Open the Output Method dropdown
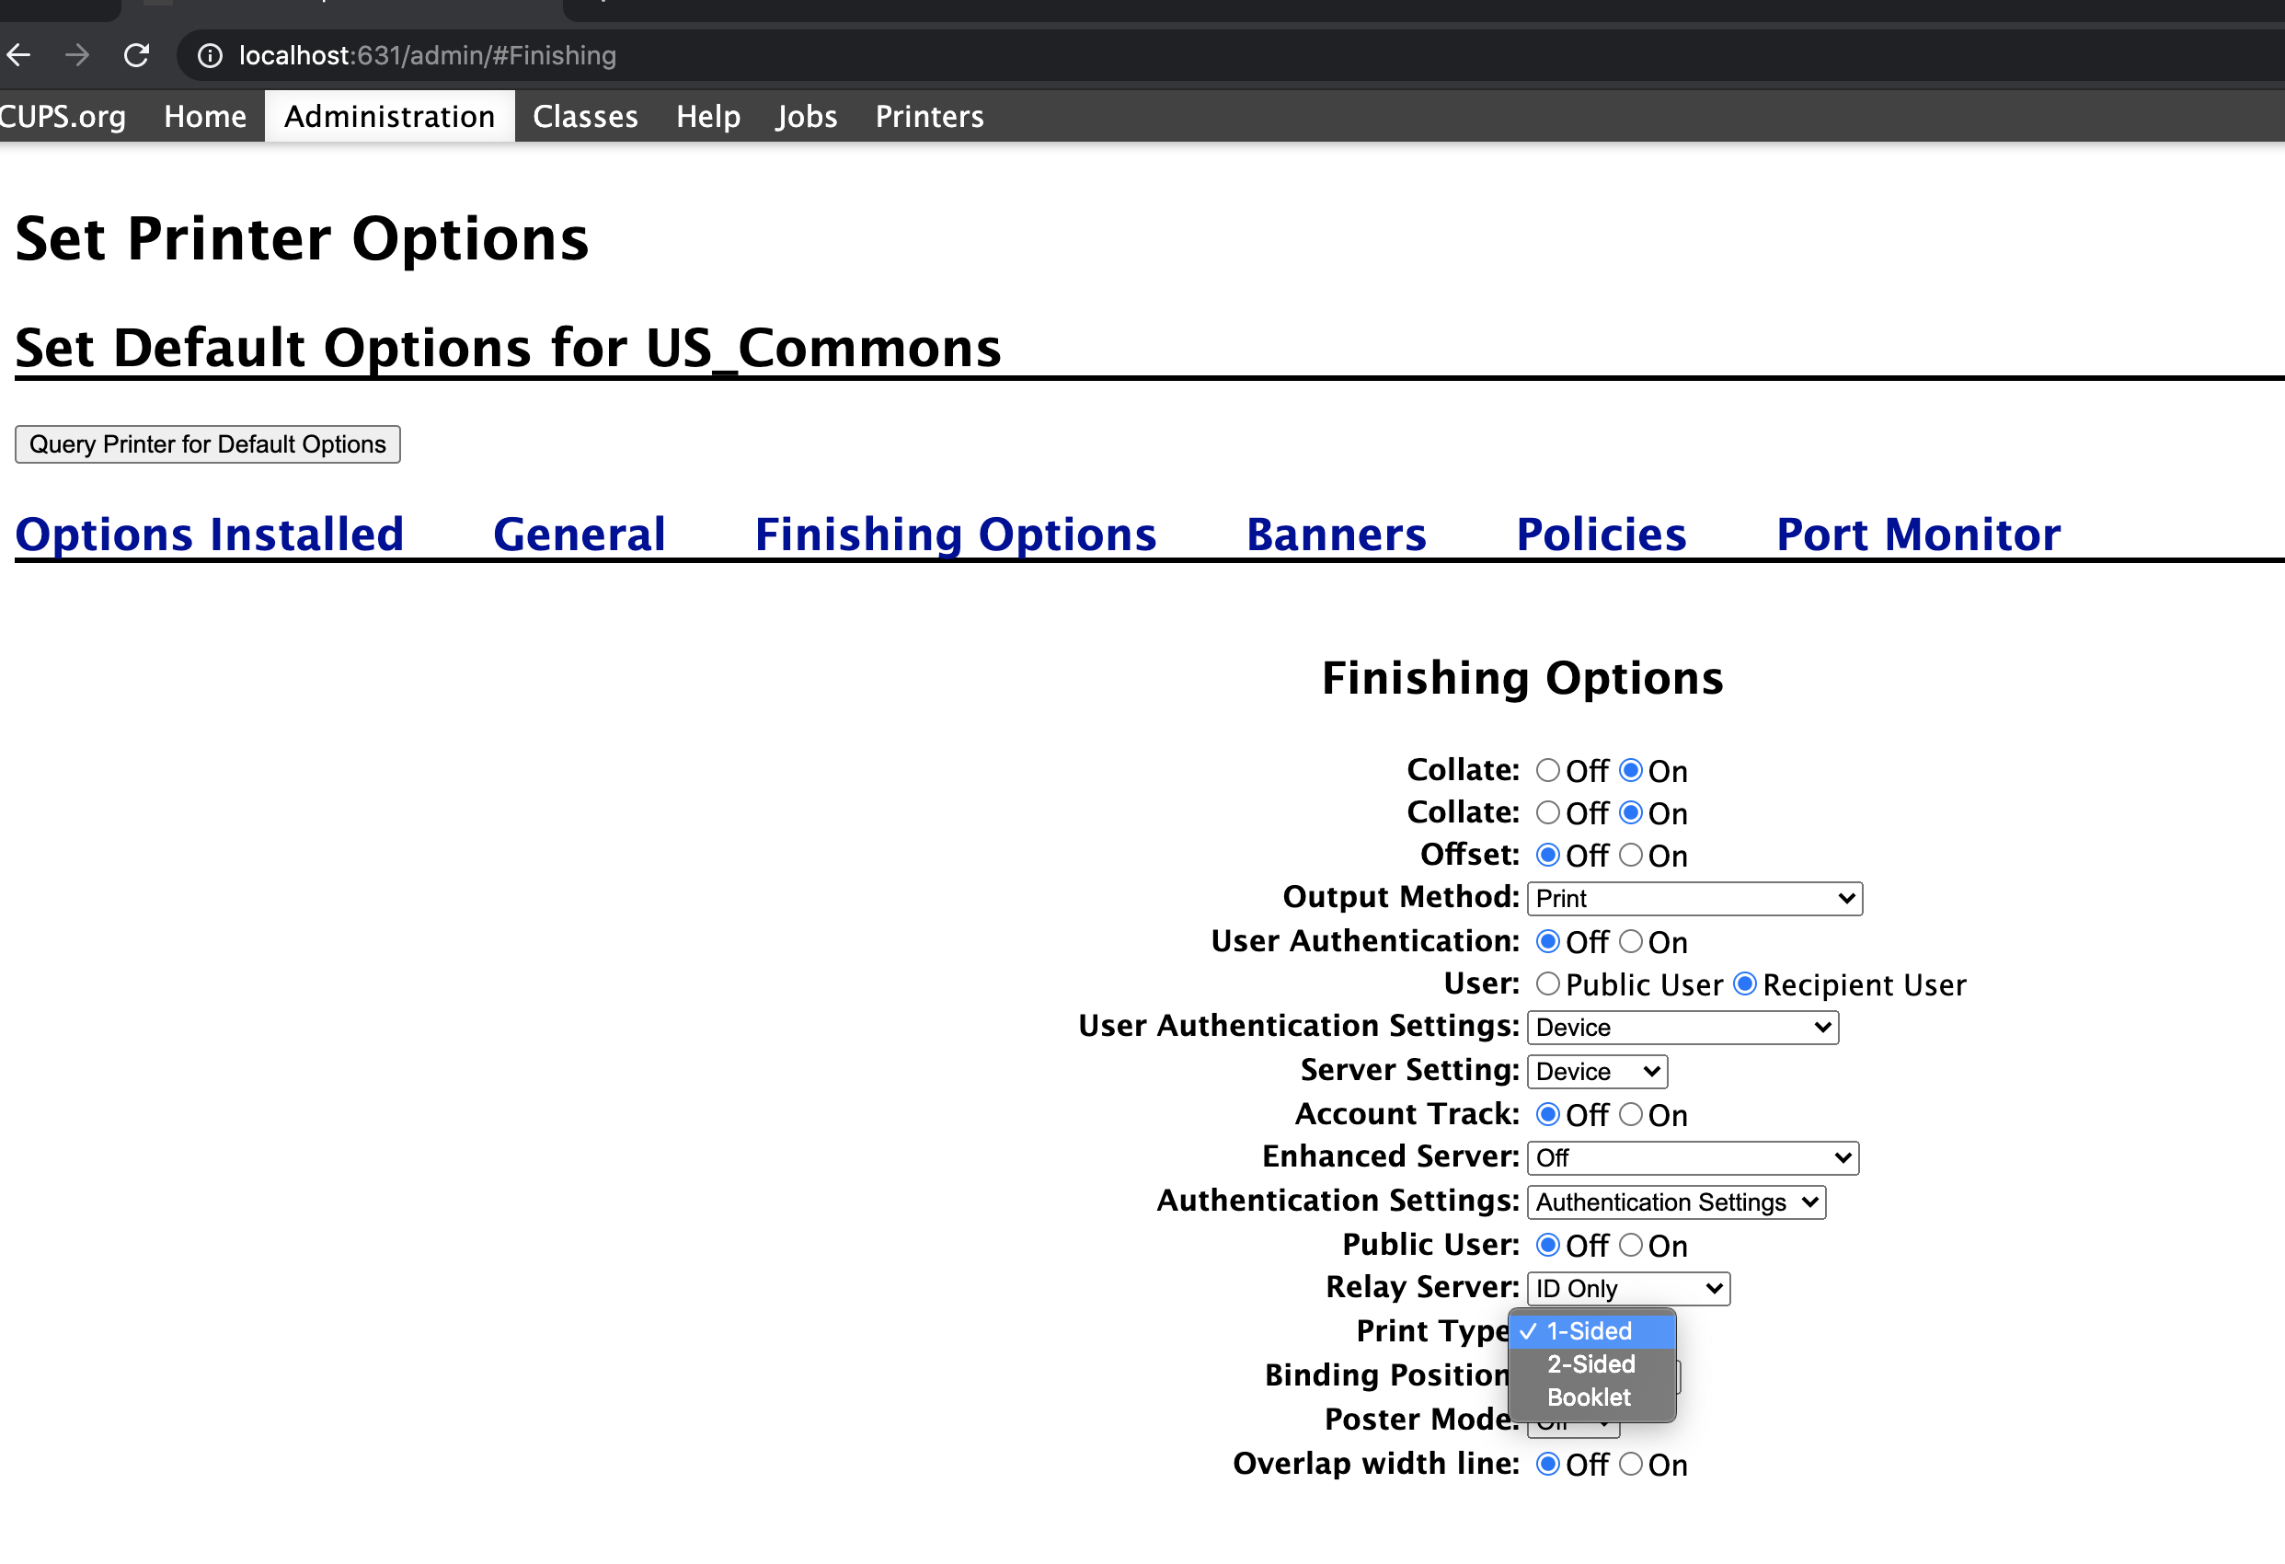This screenshot has width=2285, height=1564. coord(1694,898)
